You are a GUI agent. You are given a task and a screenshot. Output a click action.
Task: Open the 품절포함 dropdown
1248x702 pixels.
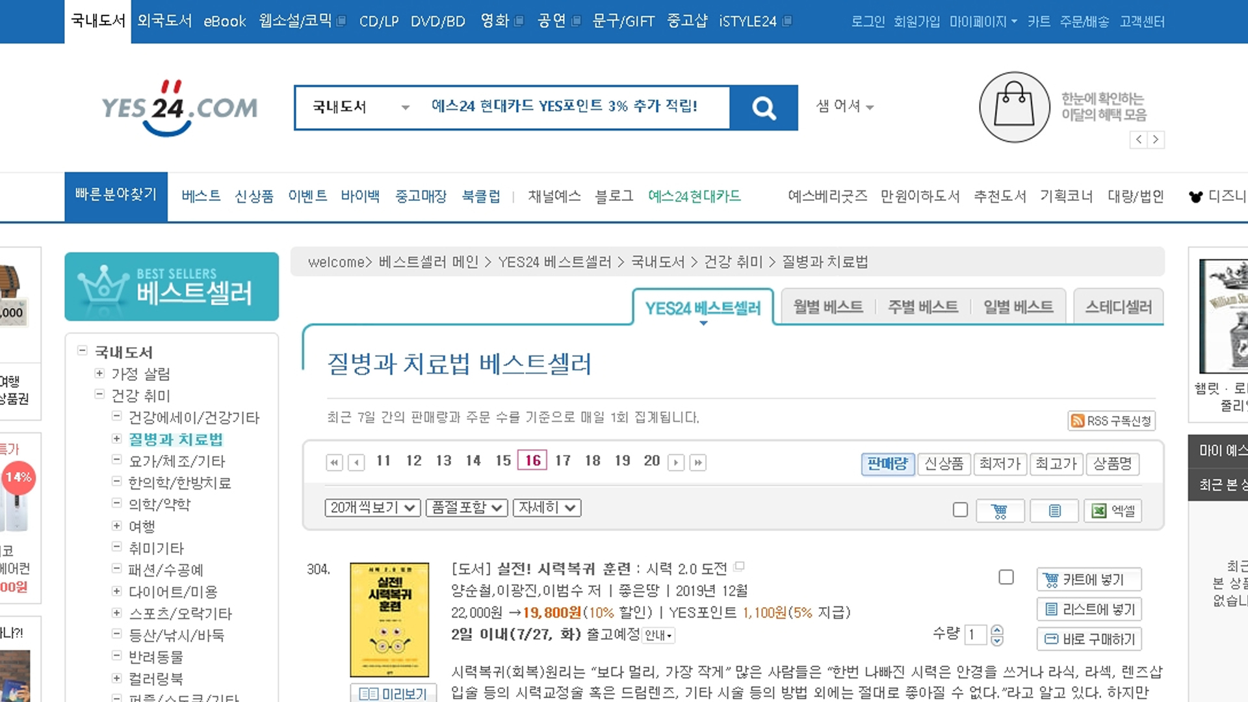(x=467, y=508)
